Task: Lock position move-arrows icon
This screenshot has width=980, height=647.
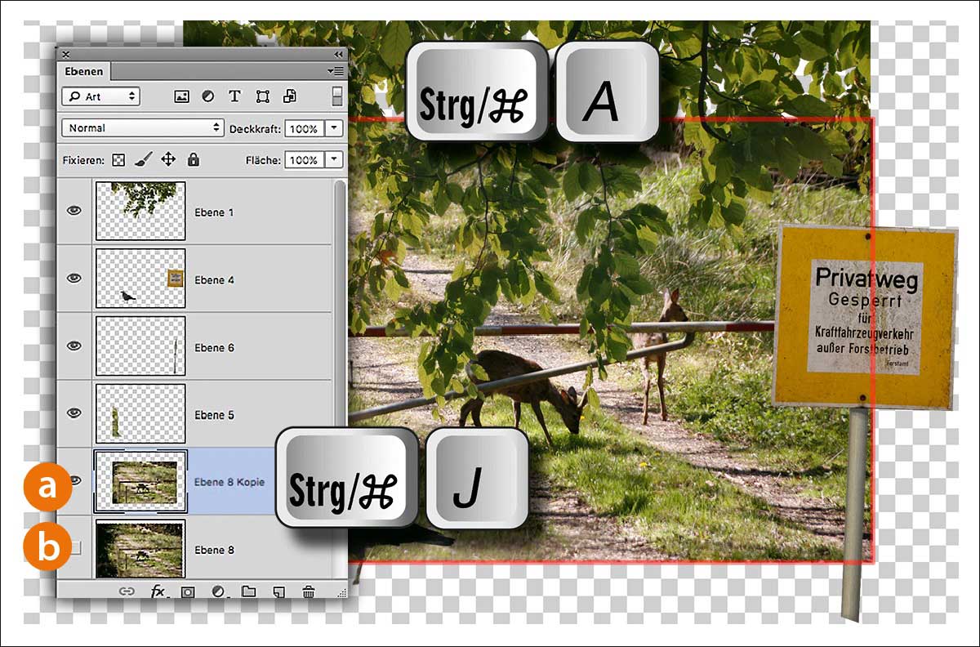Action: tap(168, 158)
